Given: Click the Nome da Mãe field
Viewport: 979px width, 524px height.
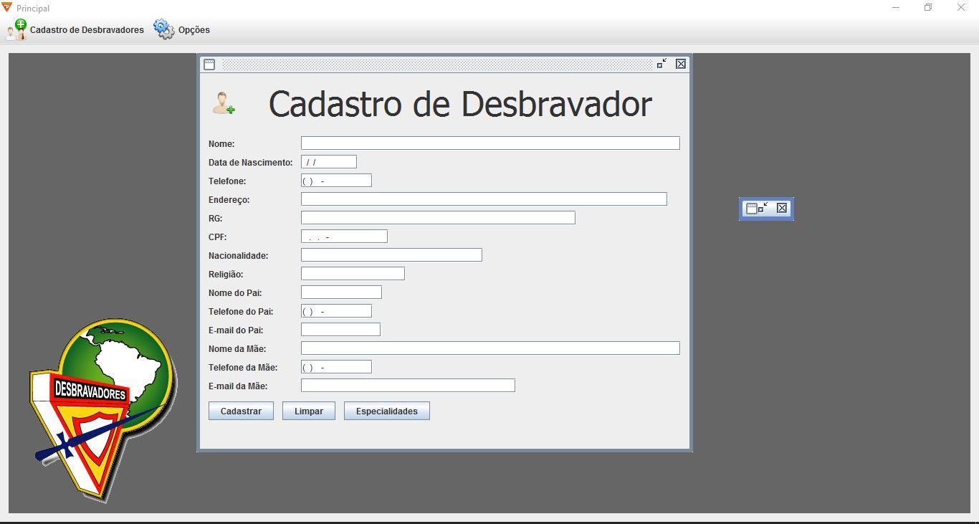Looking at the screenshot, I should pos(490,348).
